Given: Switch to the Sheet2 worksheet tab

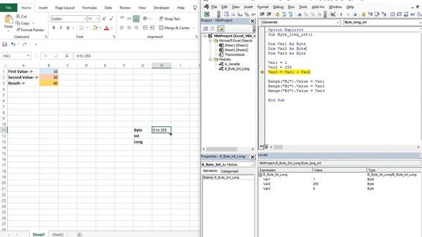Looking at the screenshot, I should pyautogui.click(x=57, y=234).
